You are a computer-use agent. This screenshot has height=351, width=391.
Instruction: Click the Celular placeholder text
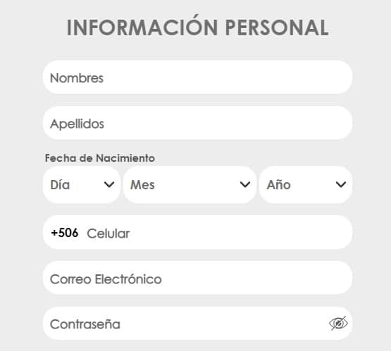click(x=108, y=234)
